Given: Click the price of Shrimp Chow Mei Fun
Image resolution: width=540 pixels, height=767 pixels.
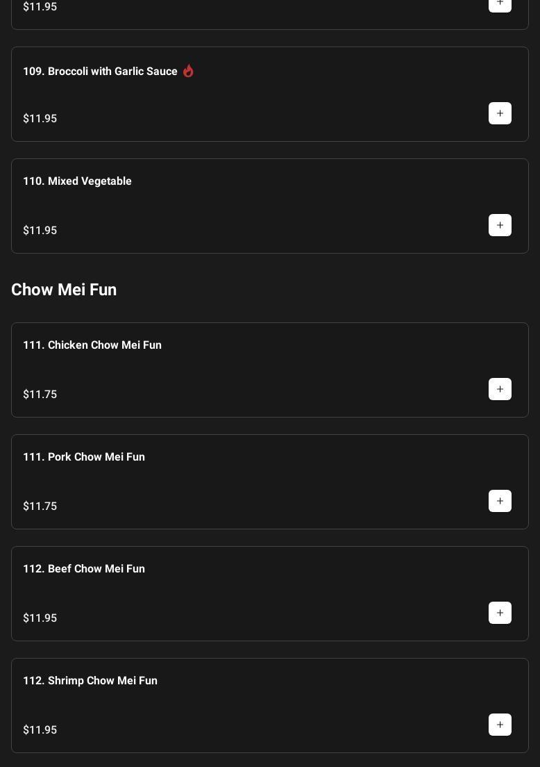Looking at the screenshot, I should pyautogui.click(x=40, y=730).
